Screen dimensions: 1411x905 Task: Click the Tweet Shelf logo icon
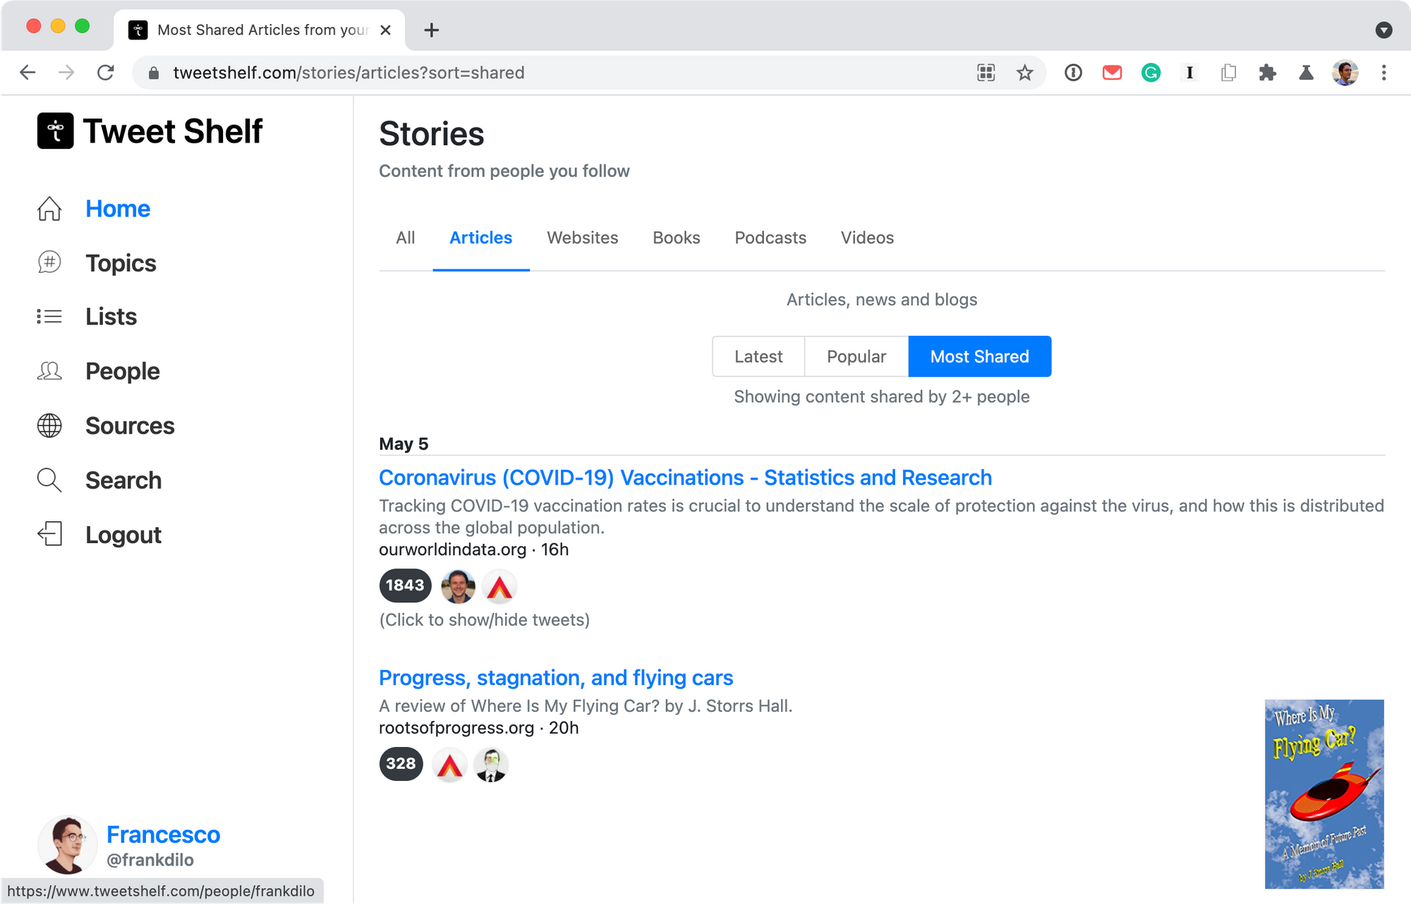pos(55,131)
